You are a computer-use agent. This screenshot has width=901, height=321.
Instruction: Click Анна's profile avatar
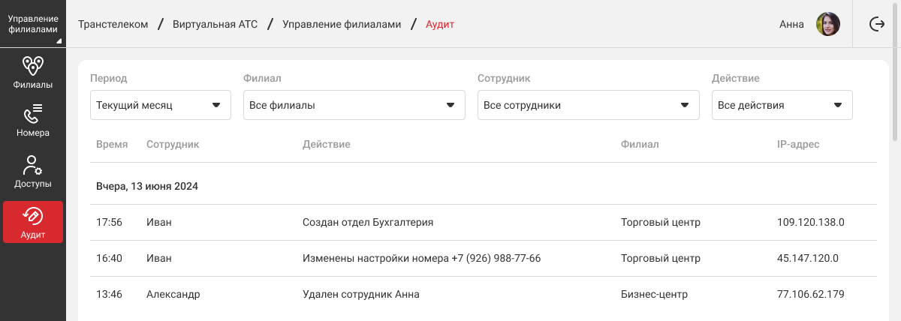click(827, 24)
